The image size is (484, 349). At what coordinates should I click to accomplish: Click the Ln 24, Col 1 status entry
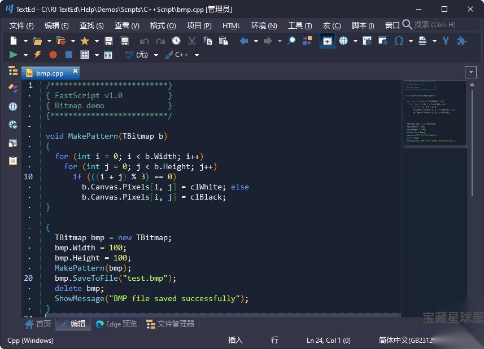(329, 341)
